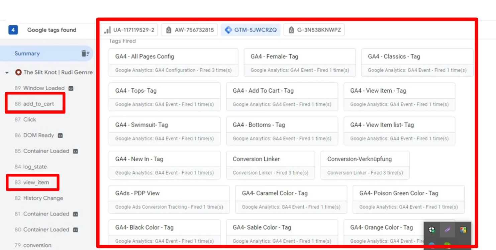The image size is (496, 250).
Task: Click the code icon next to Window Loaded
Action: (x=71, y=88)
